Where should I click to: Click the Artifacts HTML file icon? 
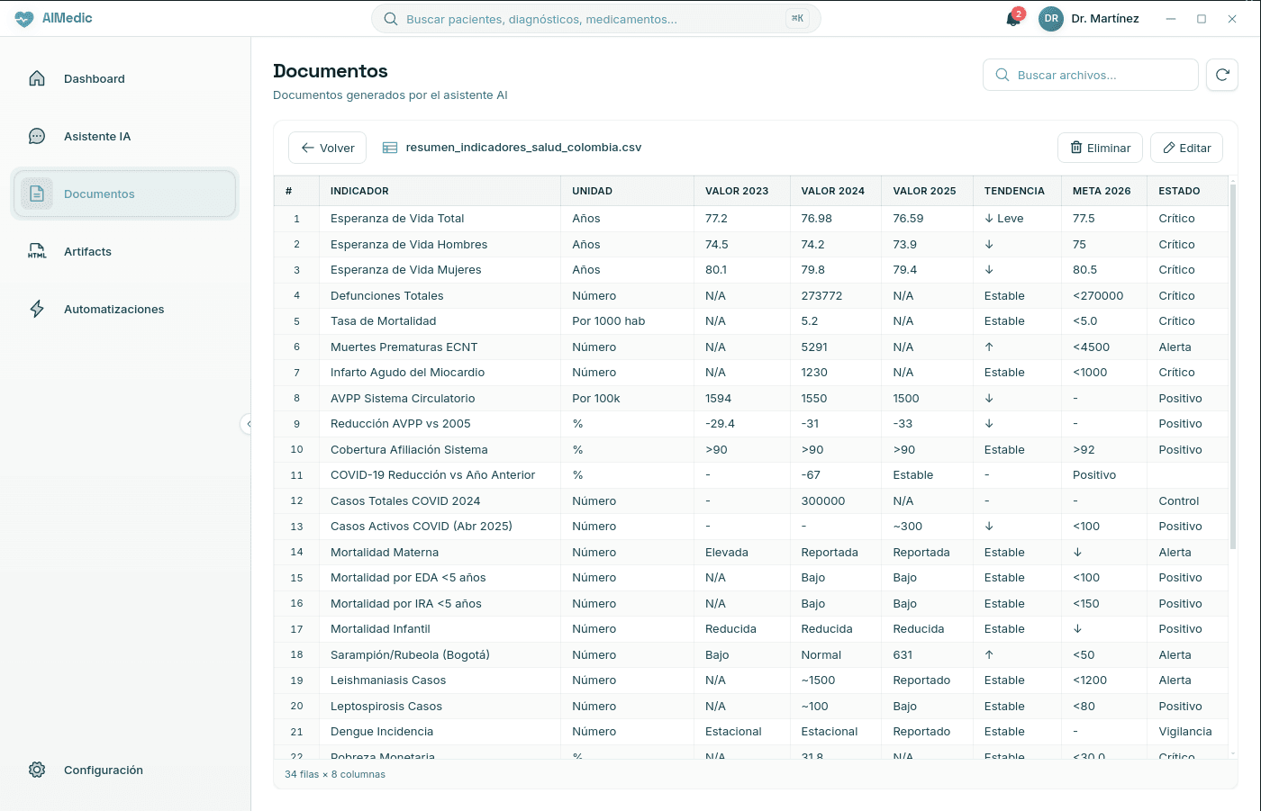click(36, 251)
